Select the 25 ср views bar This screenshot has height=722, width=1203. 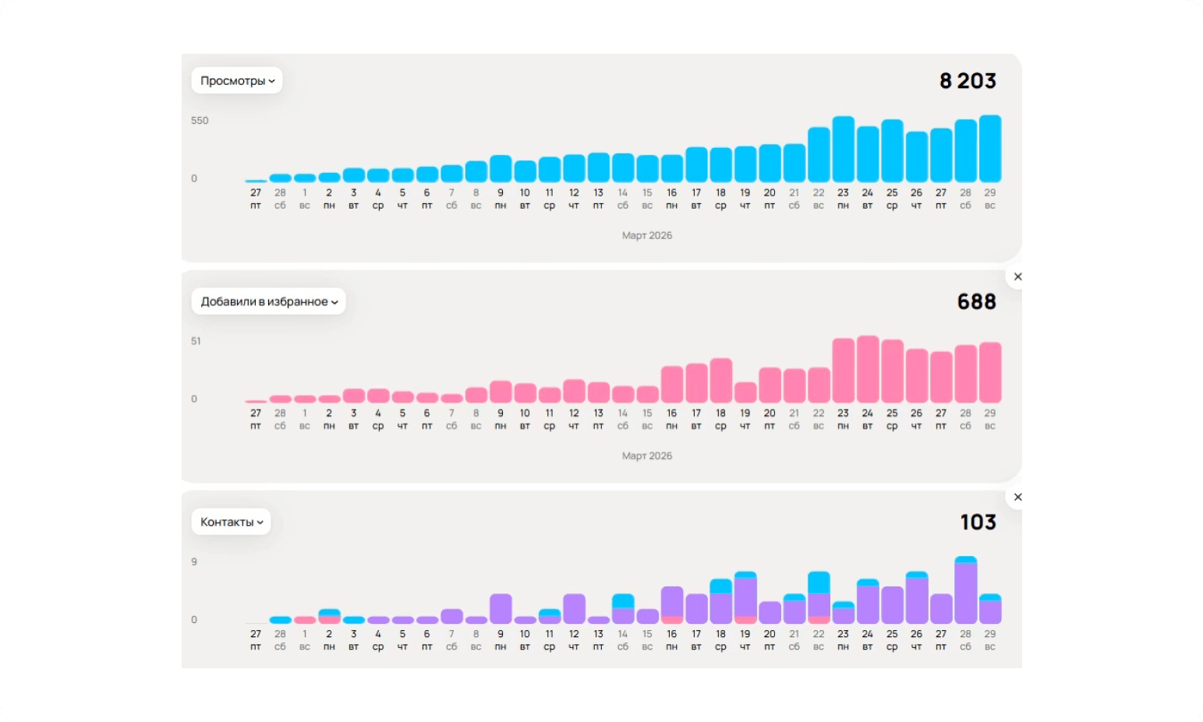tap(892, 151)
